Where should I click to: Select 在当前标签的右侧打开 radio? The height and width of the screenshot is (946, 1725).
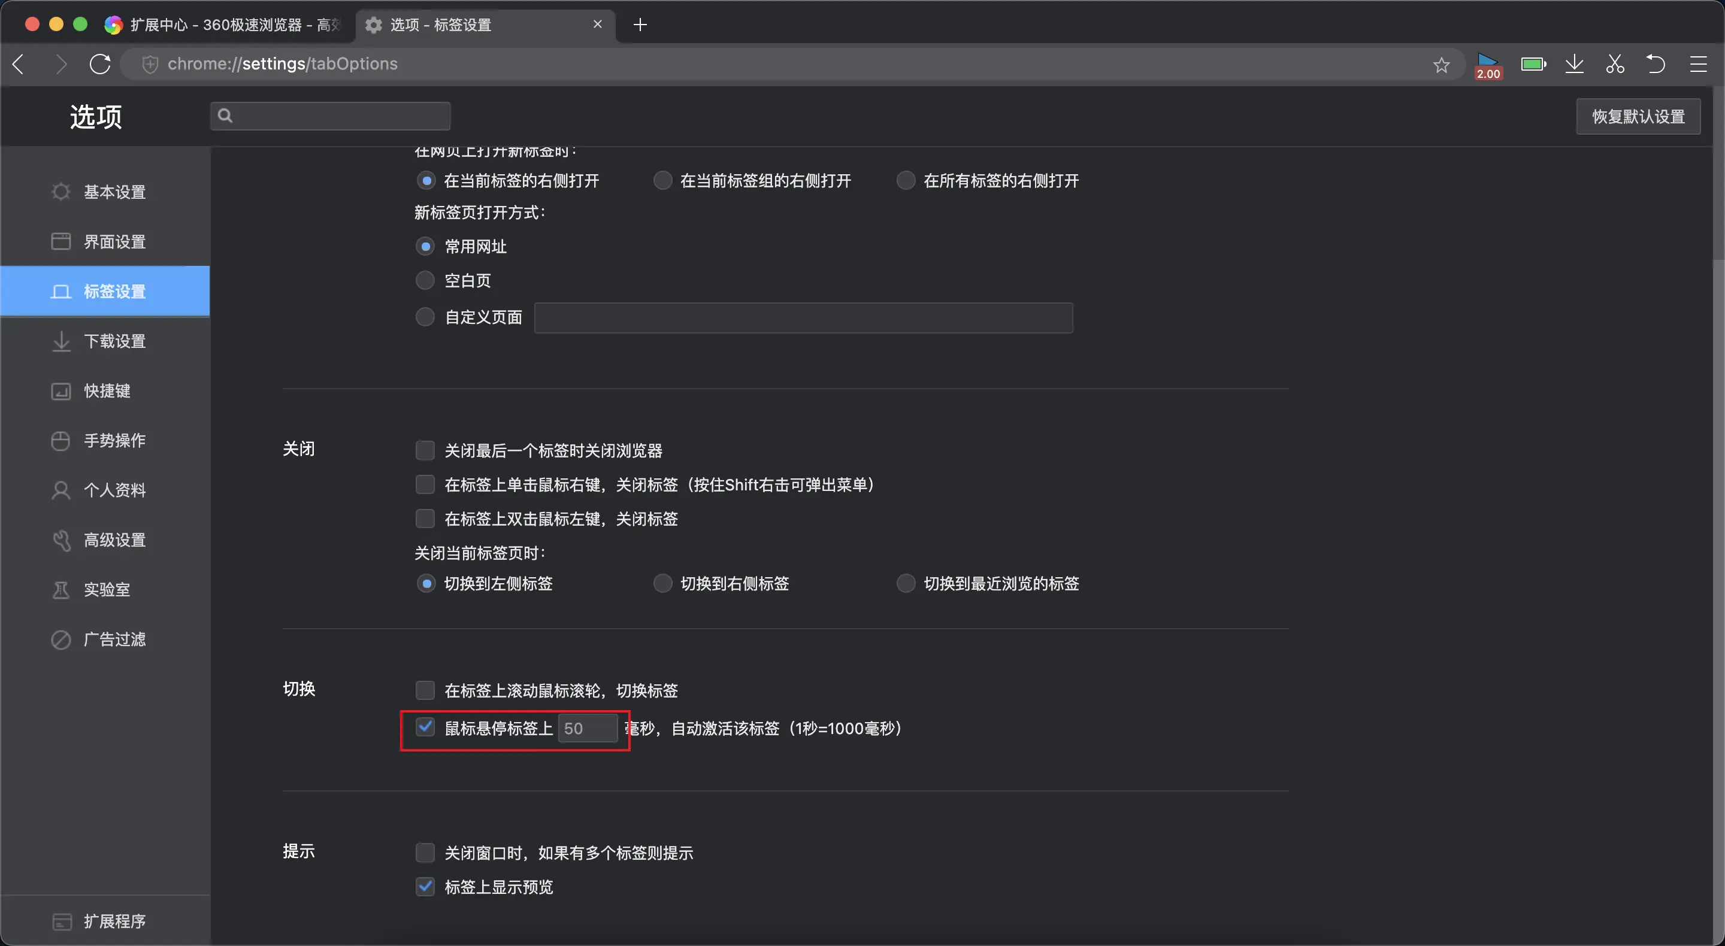coord(426,181)
